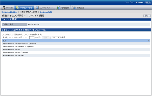
Task: Open the ライセンス定義 link
Action: 46,12
